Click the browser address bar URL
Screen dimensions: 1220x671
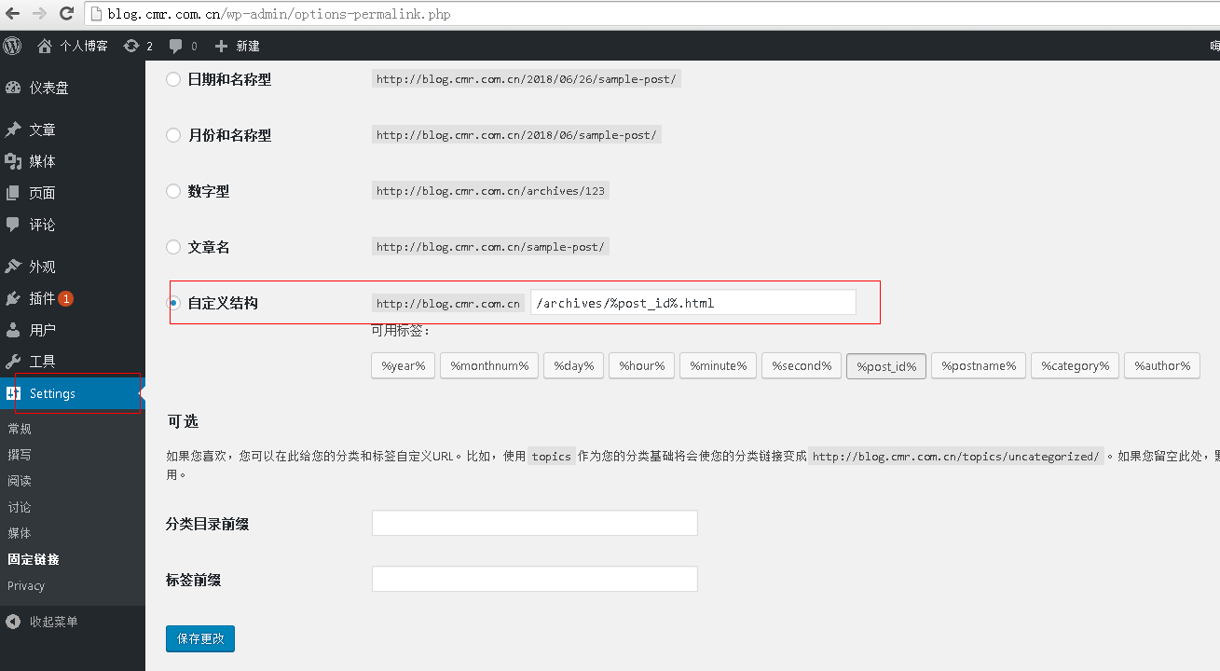[280, 15]
